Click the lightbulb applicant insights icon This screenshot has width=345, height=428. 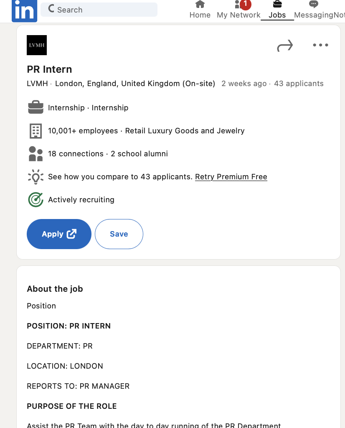tap(36, 177)
